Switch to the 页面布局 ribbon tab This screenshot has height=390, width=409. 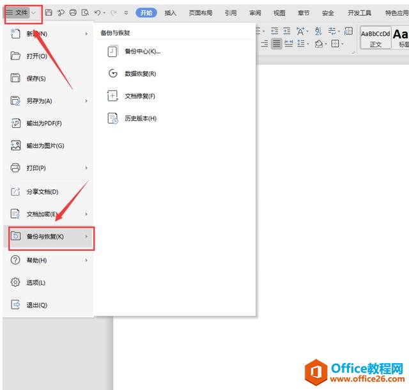pos(200,13)
